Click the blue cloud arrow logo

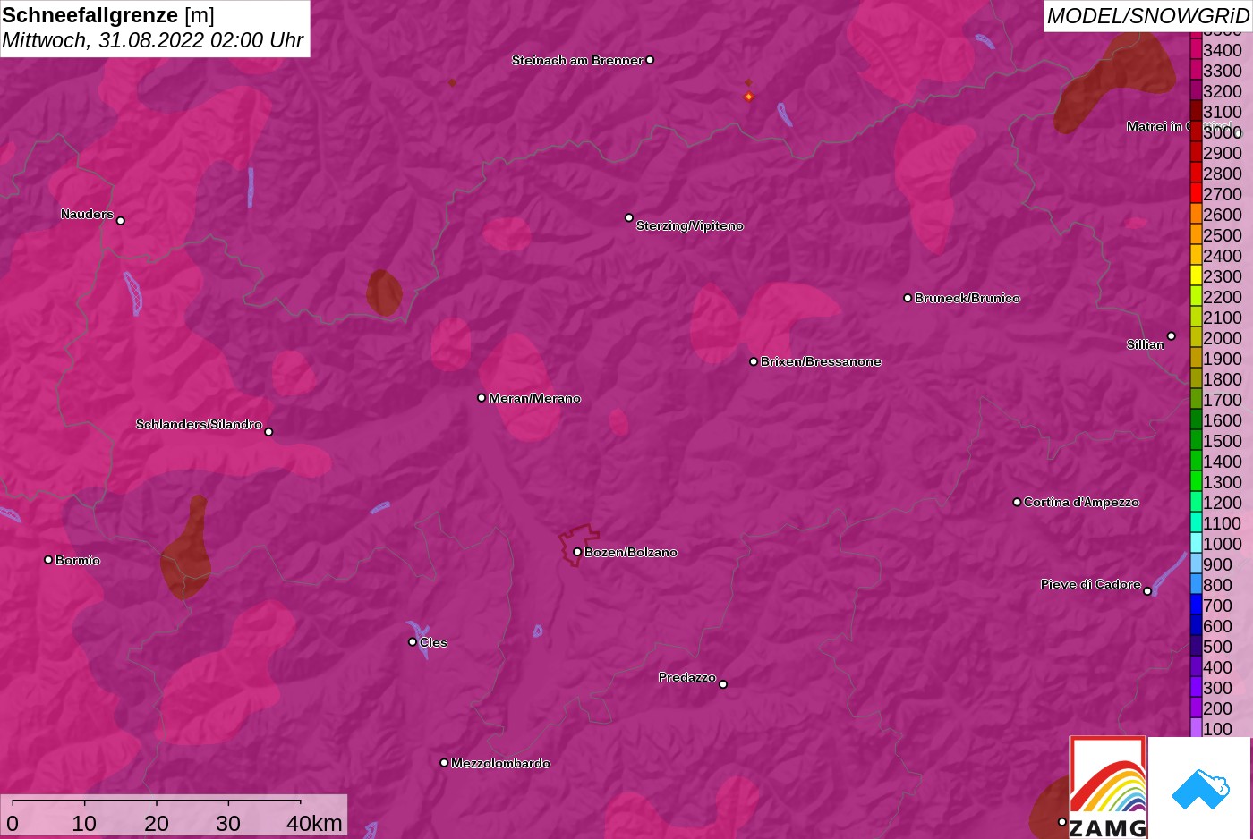1200,789
